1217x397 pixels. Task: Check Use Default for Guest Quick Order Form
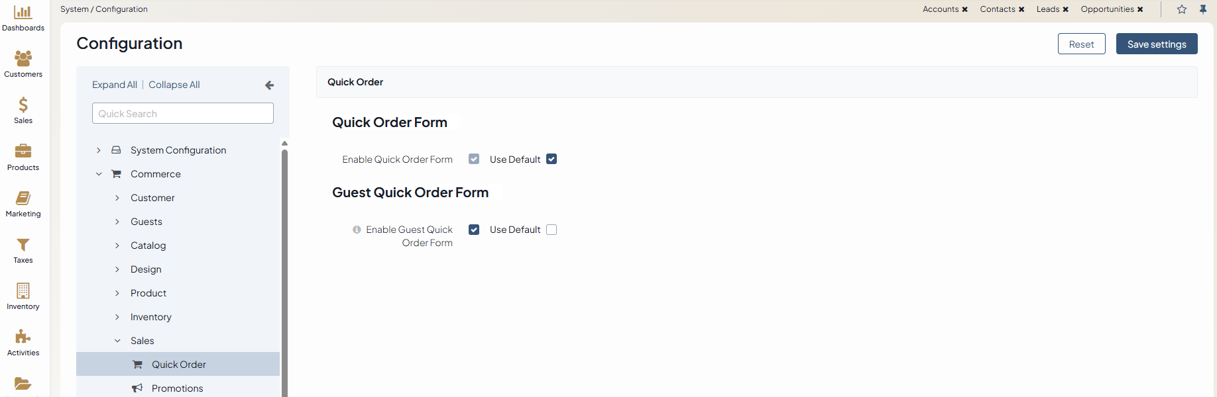(551, 230)
